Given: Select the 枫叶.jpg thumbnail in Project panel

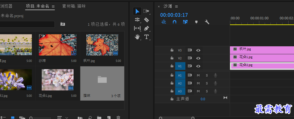Looking at the screenshot, I should 102,45.
